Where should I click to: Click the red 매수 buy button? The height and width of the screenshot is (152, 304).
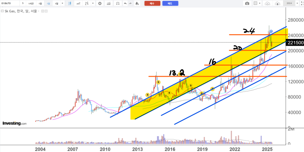coord(152,3)
